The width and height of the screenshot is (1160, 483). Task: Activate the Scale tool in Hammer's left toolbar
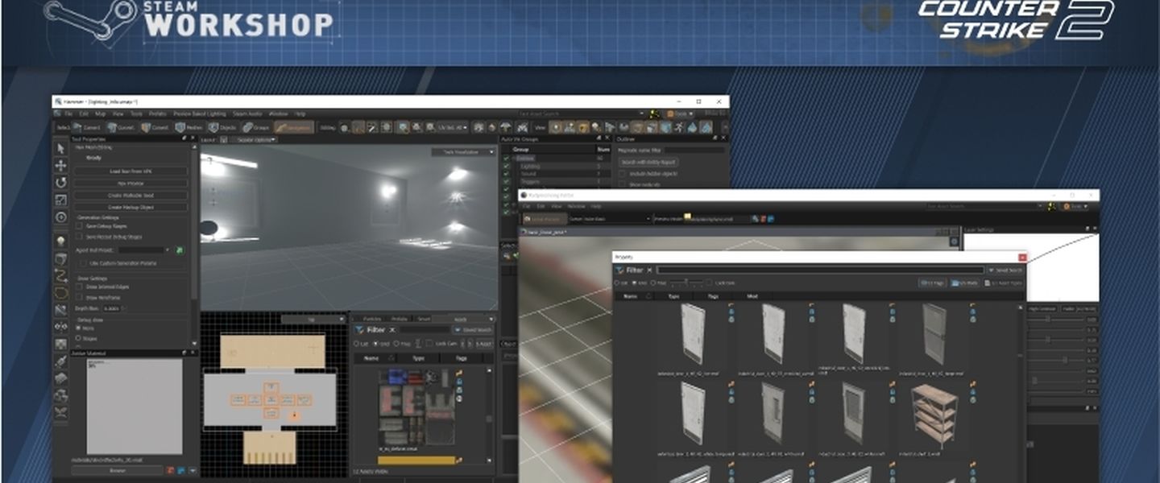(60, 200)
